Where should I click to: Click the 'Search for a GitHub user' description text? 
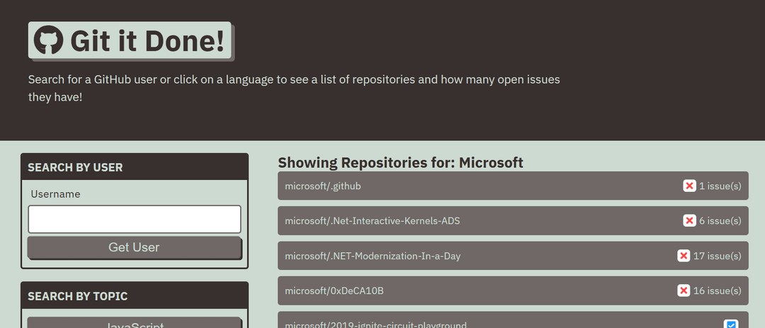(x=294, y=88)
